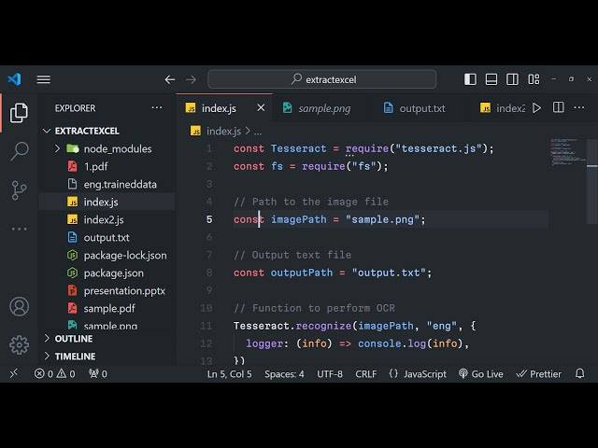Run the code with the play icon
Screen dimensions: 598x448
(x=536, y=108)
